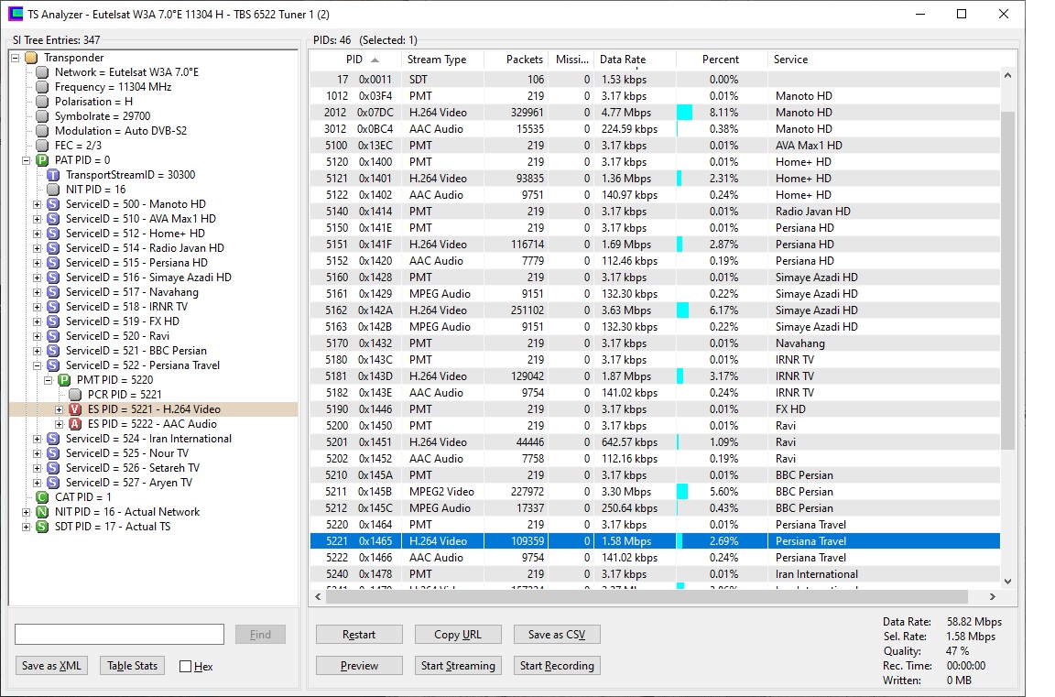Collapse the PMT PID = 5220 node

pos(49,380)
